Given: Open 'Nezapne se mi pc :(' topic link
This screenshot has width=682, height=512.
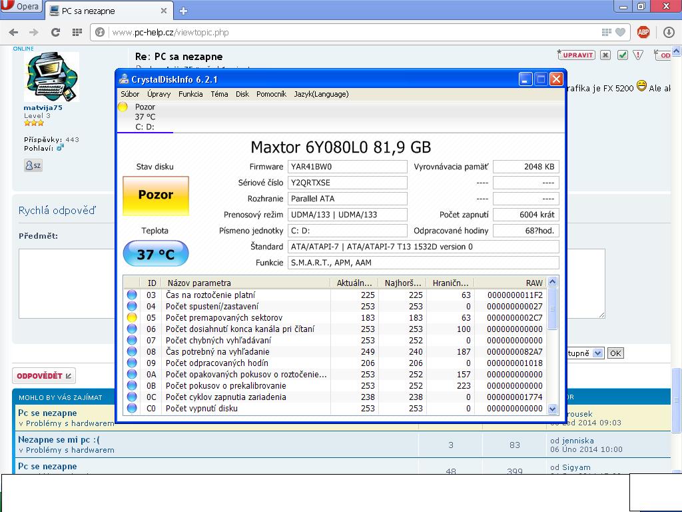Looking at the screenshot, I should (59, 440).
